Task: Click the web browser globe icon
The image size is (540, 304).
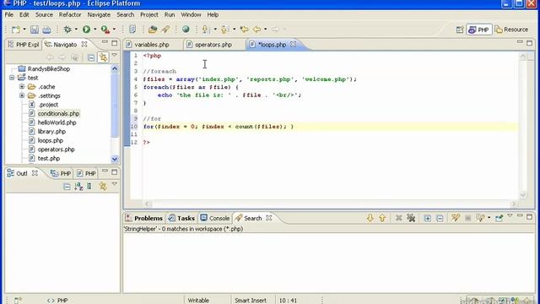Action: [x=186, y=30]
